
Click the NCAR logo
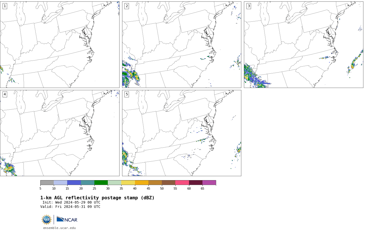tap(67, 219)
